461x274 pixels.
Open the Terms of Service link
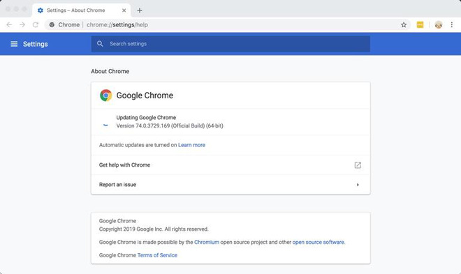(x=157, y=255)
